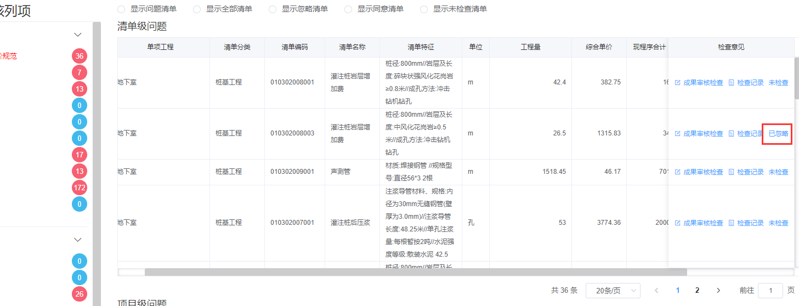Open 成果审核检查 for row 010302008001
This screenshot has width=799, height=306.
pyautogui.click(x=699, y=83)
